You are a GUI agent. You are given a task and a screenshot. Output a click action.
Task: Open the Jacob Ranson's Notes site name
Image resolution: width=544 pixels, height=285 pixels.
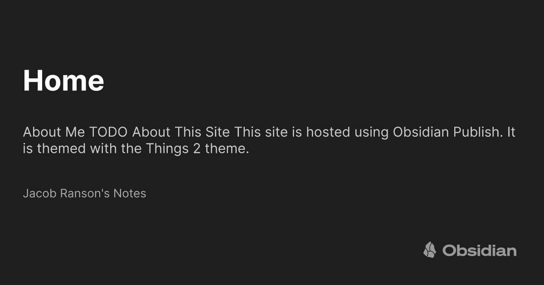pyautogui.click(x=84, y=194)
